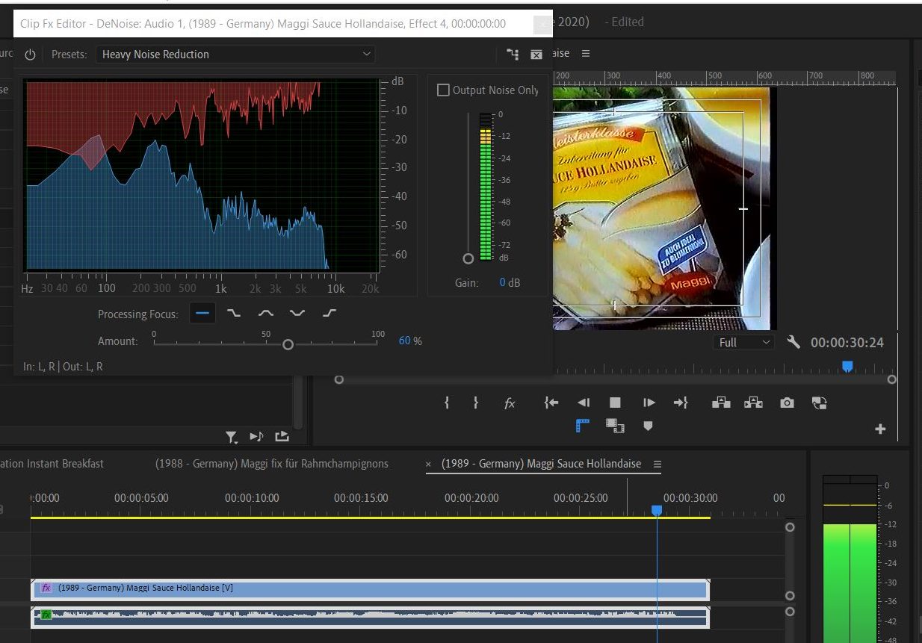The height and width of the screenshot is (643, 922).
Task: Click the Extract button
Action: 753,403
